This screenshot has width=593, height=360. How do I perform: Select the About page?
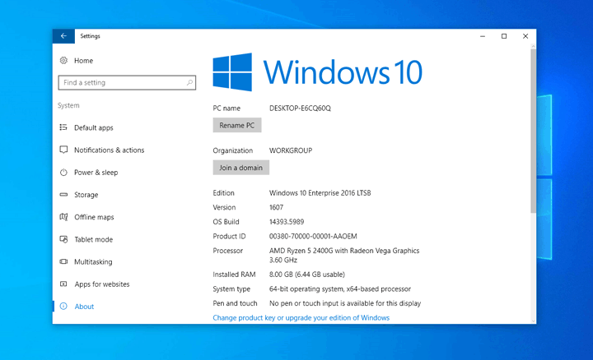point(84,307)
